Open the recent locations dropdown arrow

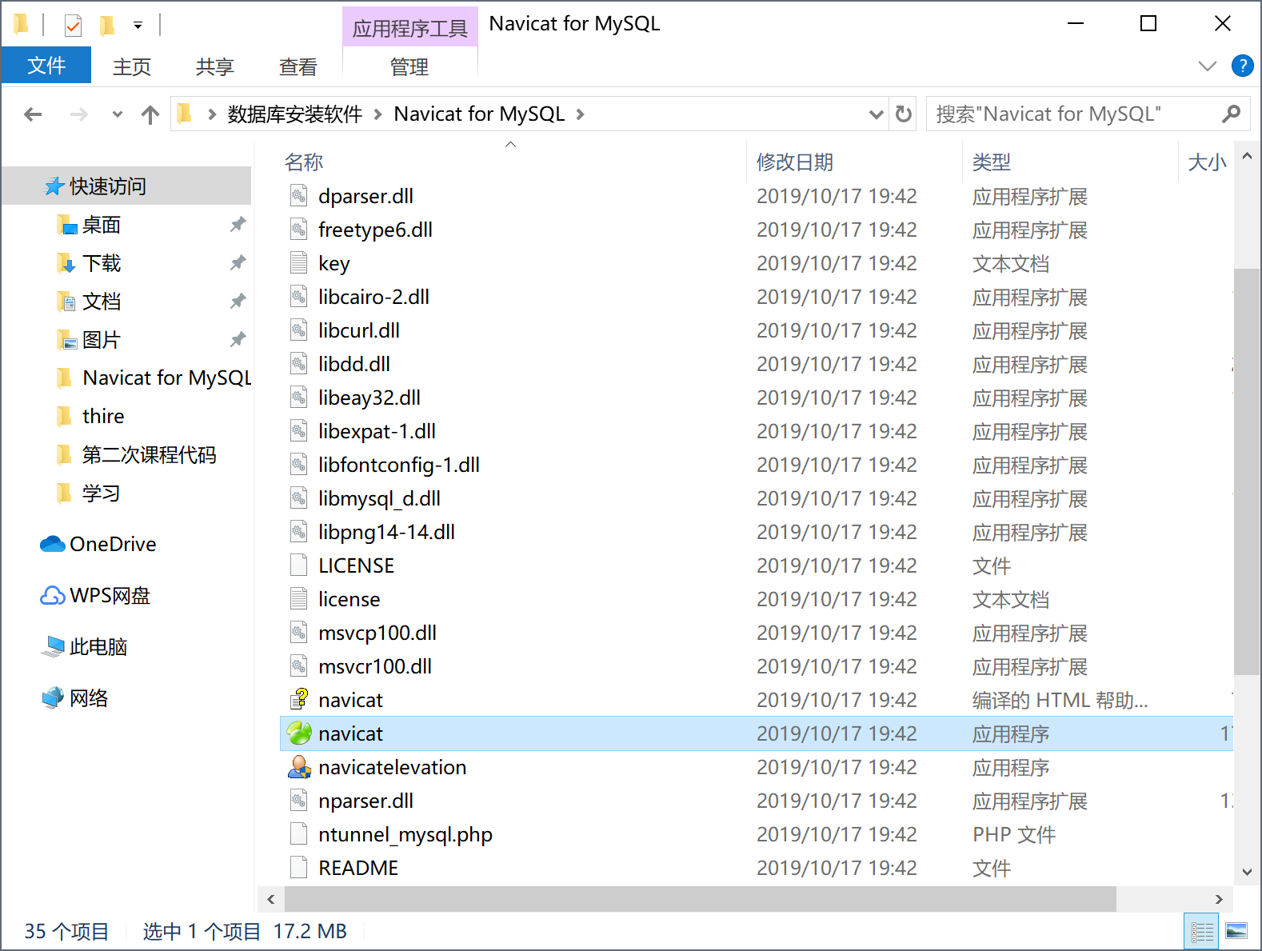[118, 114]
